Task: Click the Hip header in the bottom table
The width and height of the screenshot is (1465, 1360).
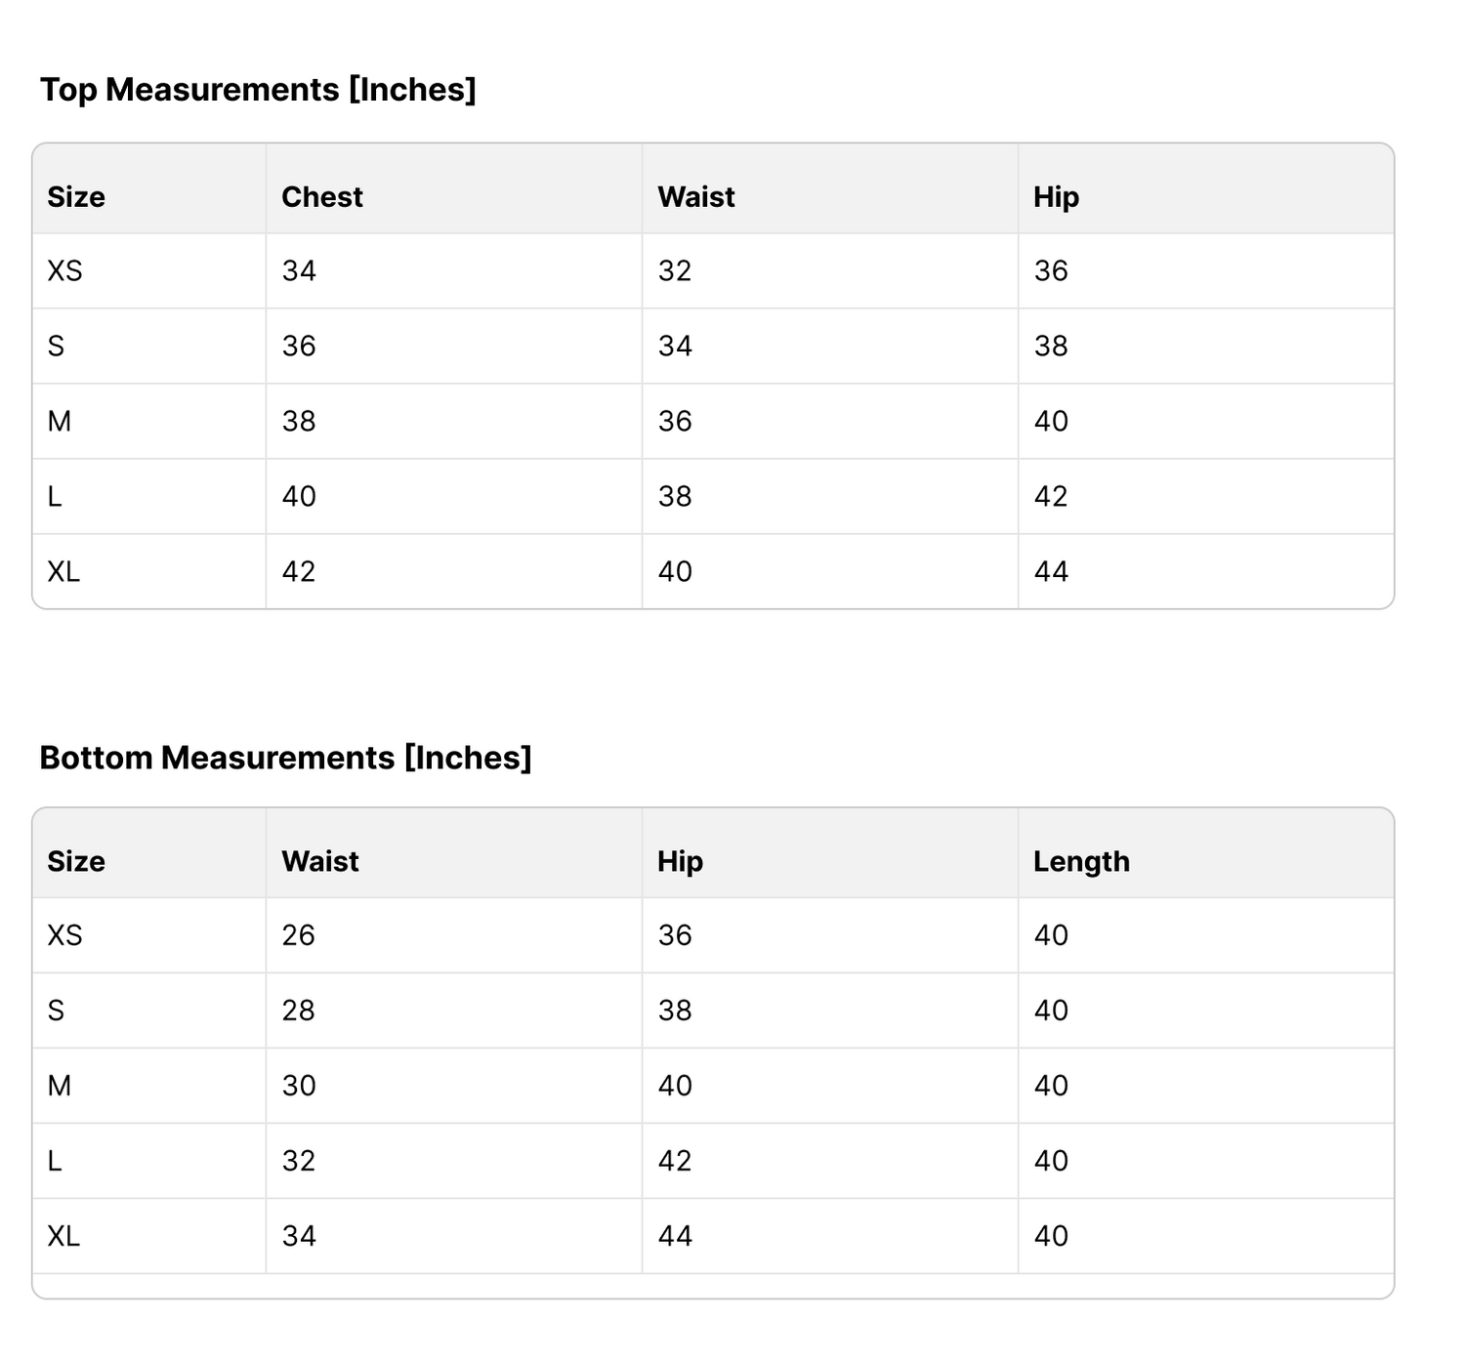Action: coord(680,862)
